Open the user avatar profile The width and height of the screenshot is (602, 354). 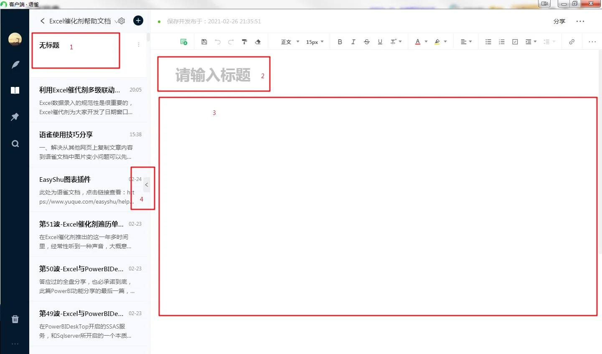pyautogui.click(x=15, y=39)
